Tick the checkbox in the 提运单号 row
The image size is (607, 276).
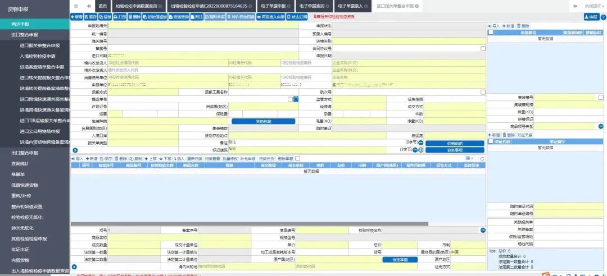[290, 99]
